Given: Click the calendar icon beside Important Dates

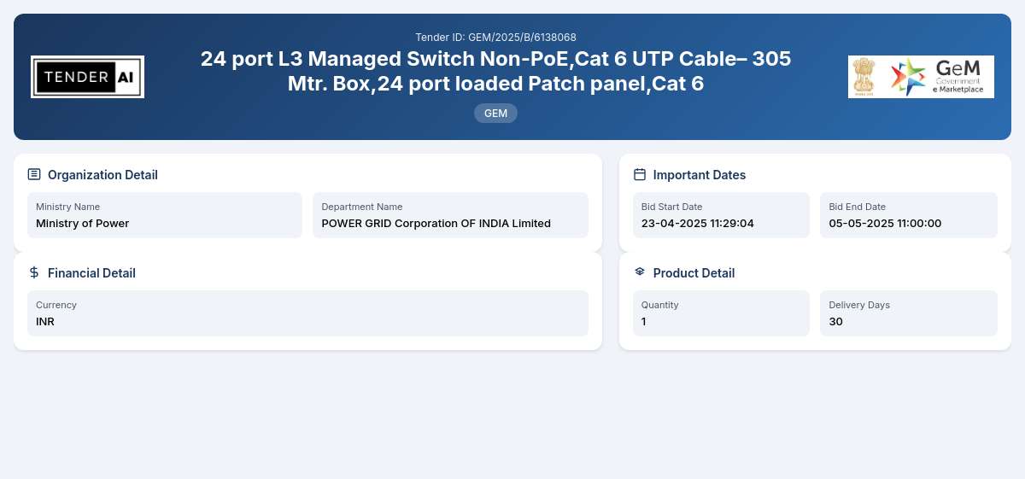Looking at the screenshot, I should coord(640,174).
